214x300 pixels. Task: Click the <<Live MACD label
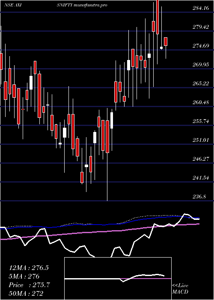pyautogui.click(x=180, y=289)
